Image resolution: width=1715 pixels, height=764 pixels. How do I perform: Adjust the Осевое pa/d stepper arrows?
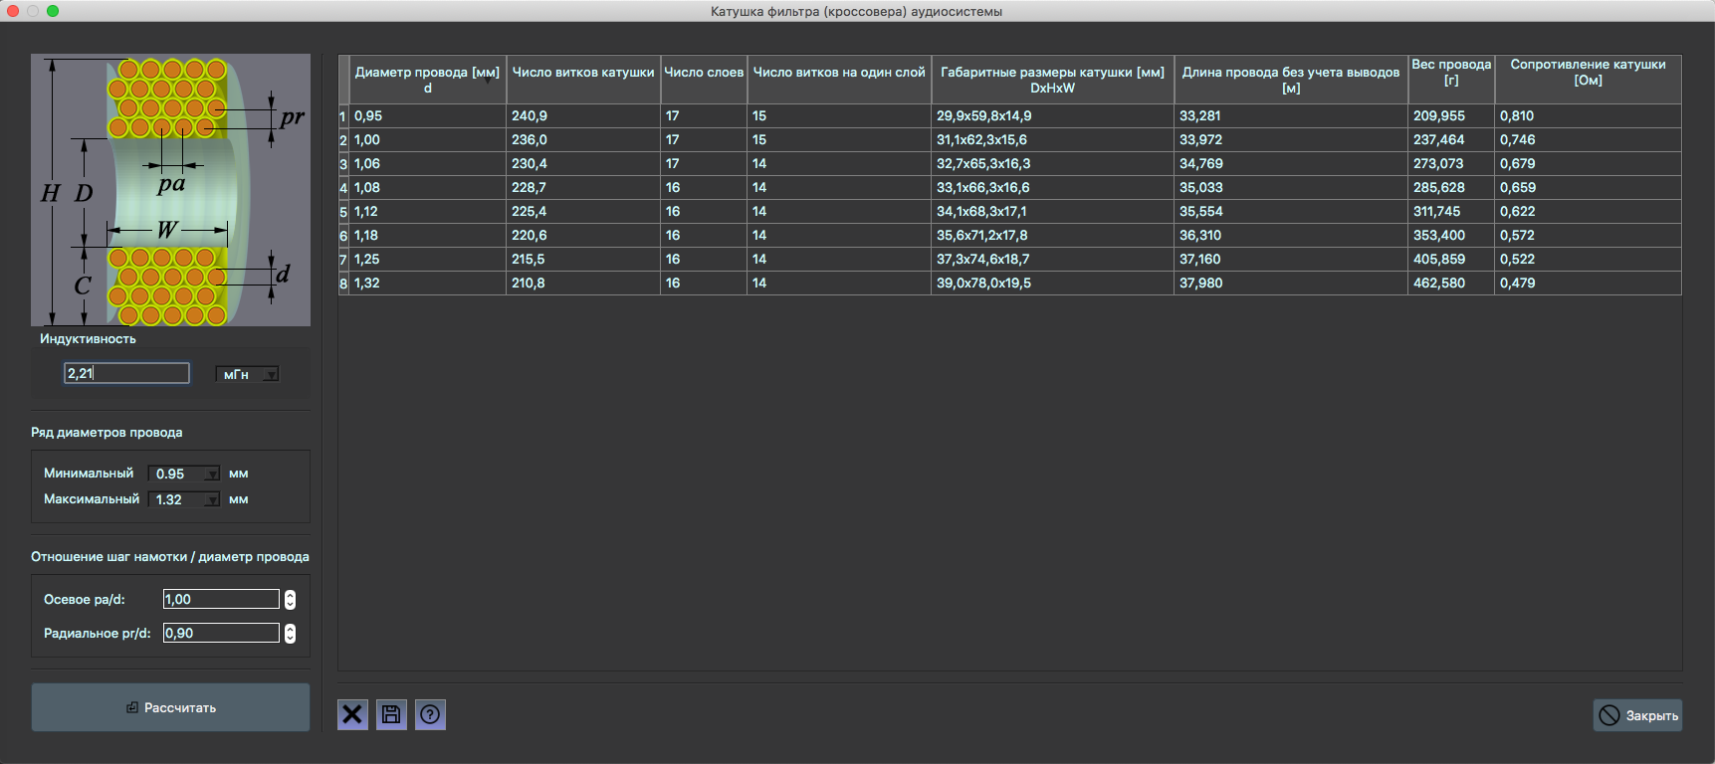click(x=290, y=599)
